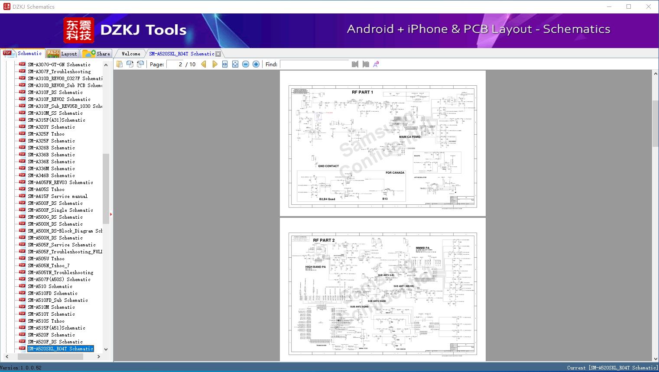Toggle match case search option icon
The height and width of the screenshot is (372, 659).
pos(376,64)
